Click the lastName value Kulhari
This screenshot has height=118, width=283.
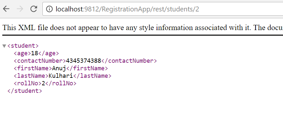point(61,76)
